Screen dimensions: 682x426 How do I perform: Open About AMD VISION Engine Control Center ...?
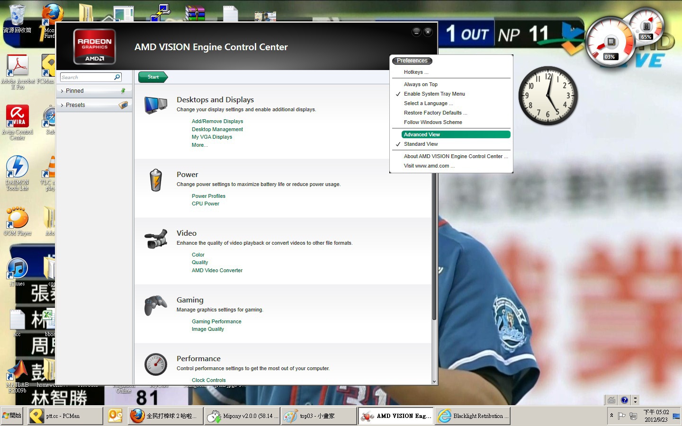[456, 156]
